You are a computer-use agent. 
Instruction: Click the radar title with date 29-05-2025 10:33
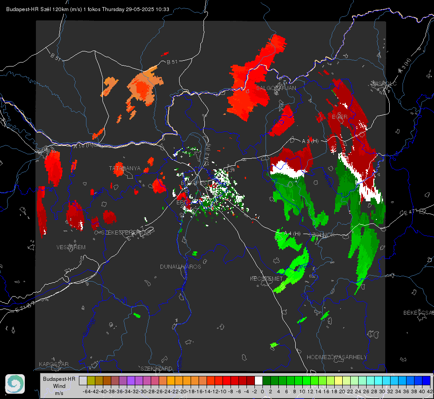pos(87,9)
